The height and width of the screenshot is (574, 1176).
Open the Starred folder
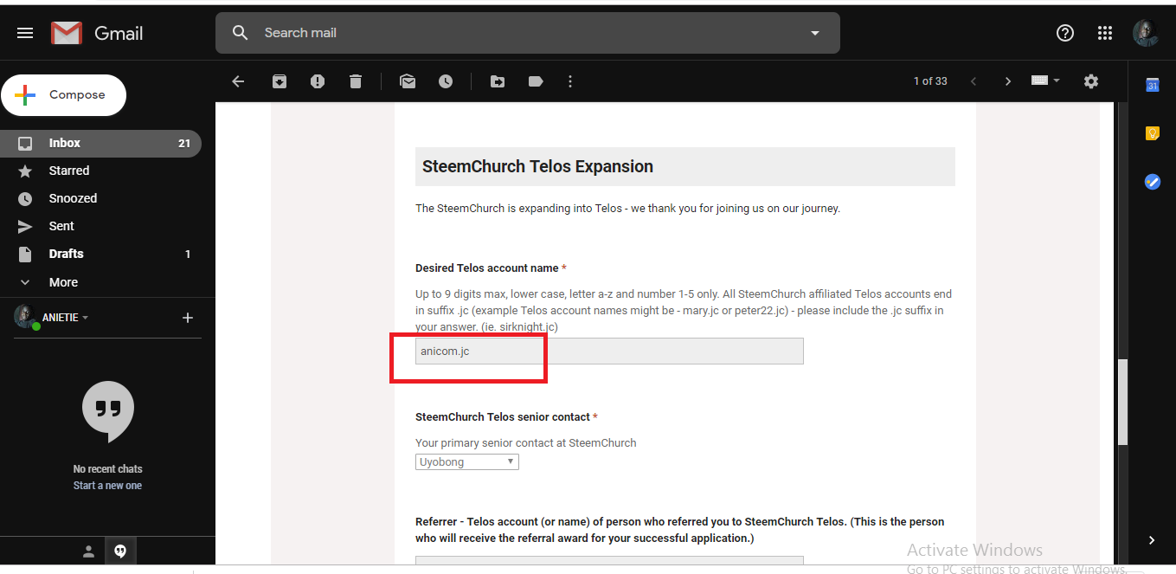pos(69,171)
